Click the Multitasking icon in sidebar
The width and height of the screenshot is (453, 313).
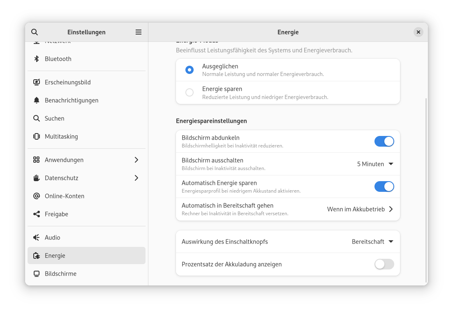pos(37,136)
